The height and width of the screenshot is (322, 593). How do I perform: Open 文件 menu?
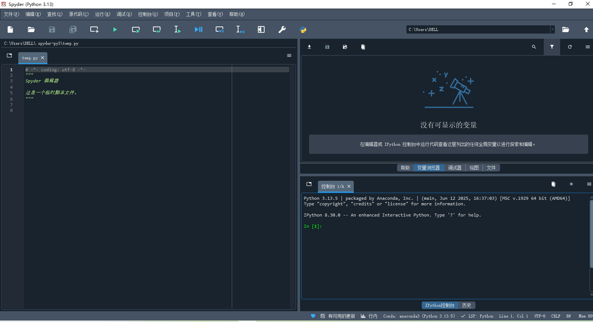click(12, 14)
